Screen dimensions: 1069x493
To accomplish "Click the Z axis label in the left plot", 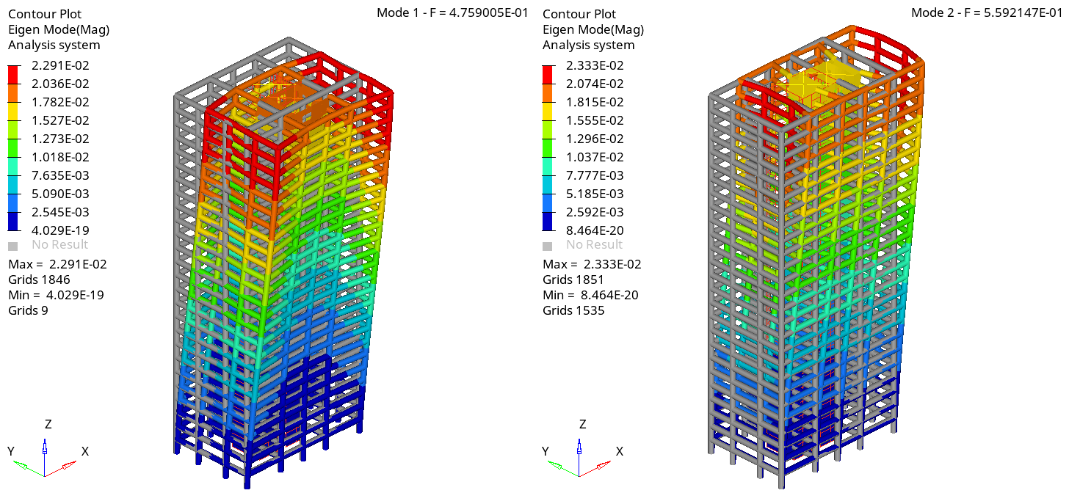I will pos(48,425).
